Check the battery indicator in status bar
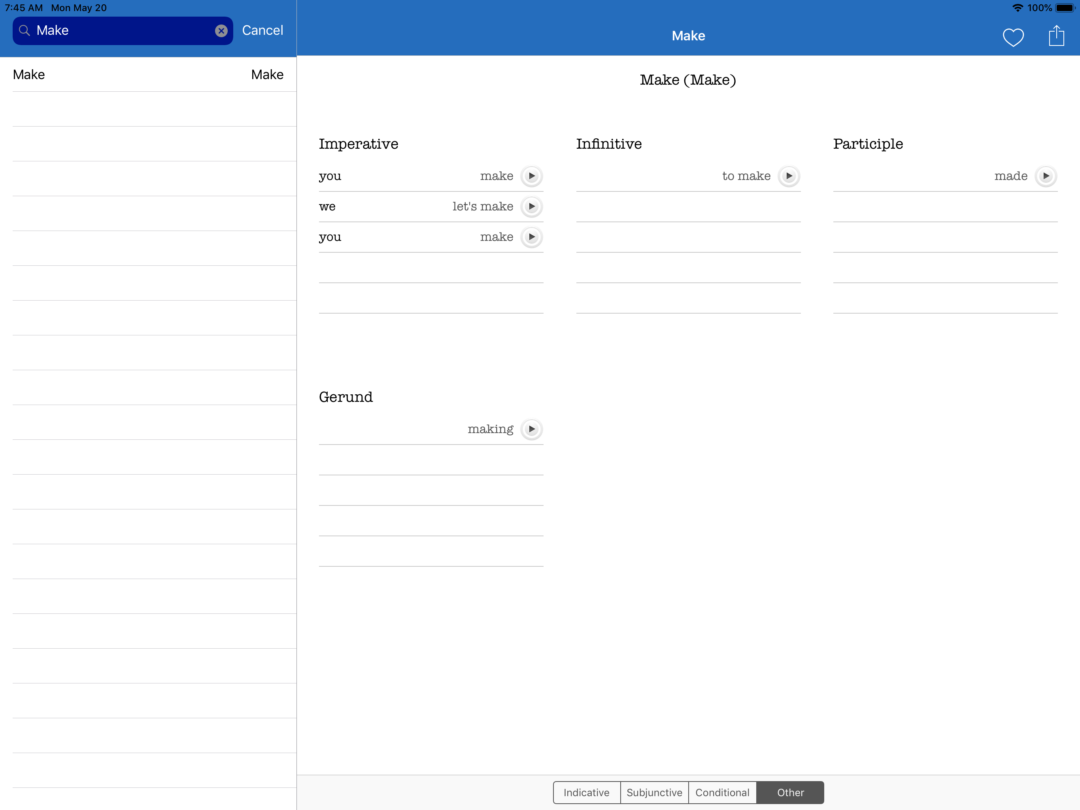Image resolution: width=1080 pixels, height=810 pixels. point(1065,8)
